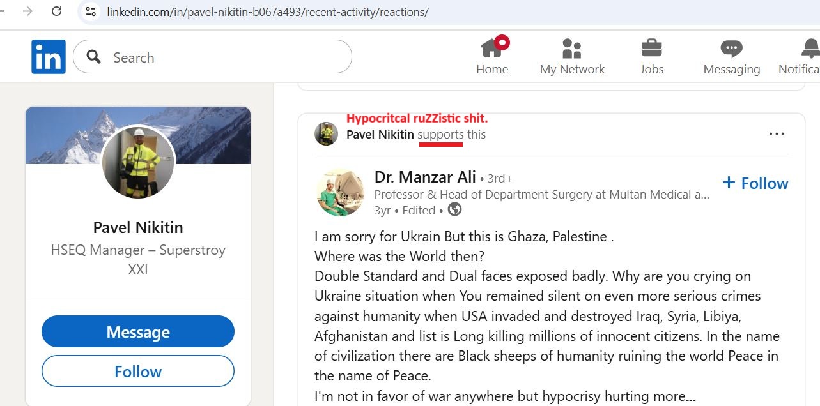Open the Messaging chat icon
820x406 pixels.
pos(731,49)
